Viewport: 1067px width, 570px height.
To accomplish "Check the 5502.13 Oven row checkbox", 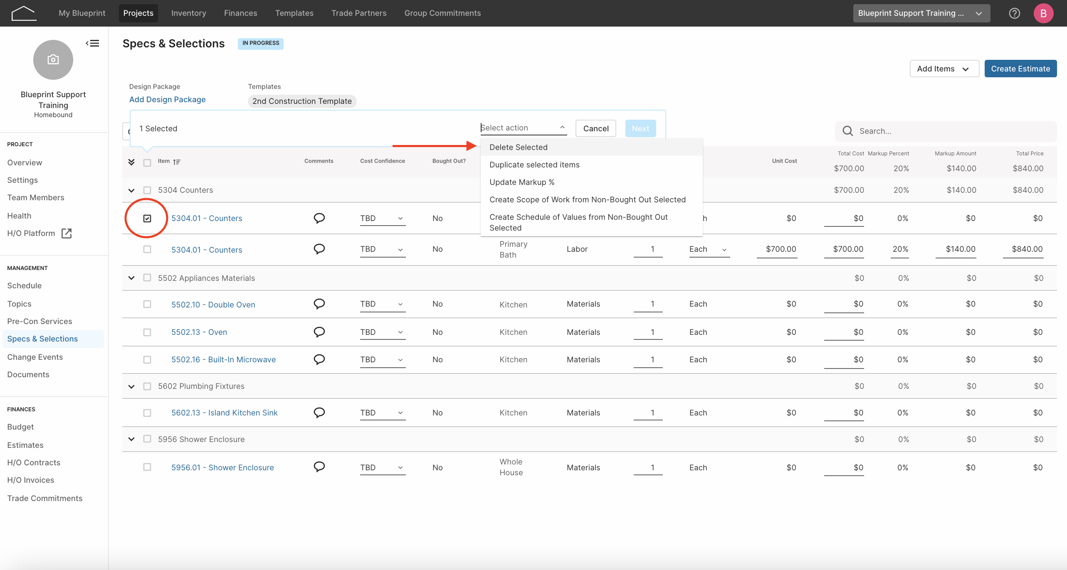I will coord(147,332).
